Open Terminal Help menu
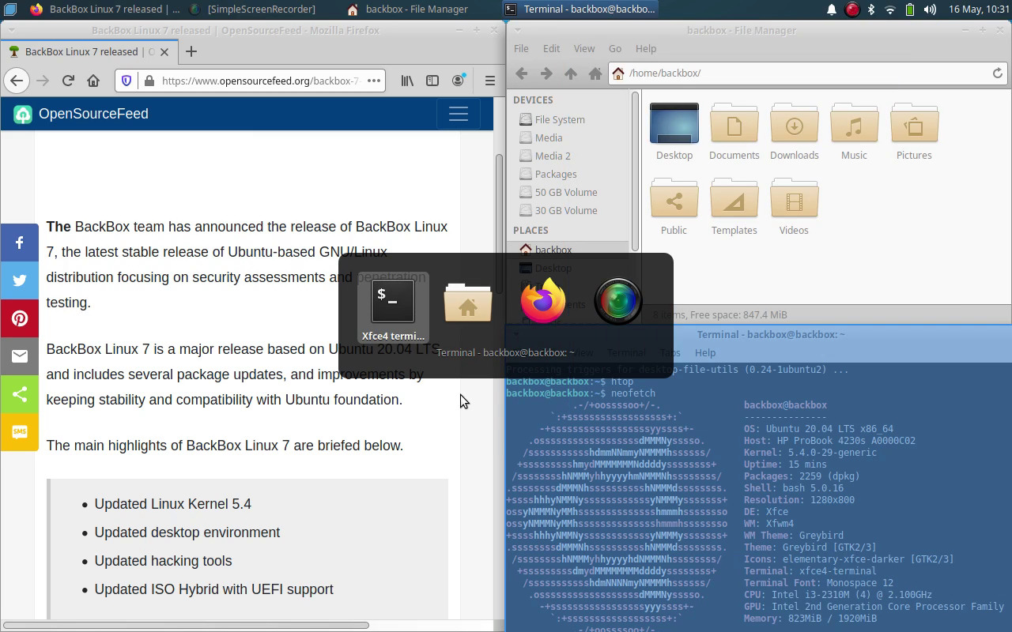1012x632 pixels. tap(705, 352)
